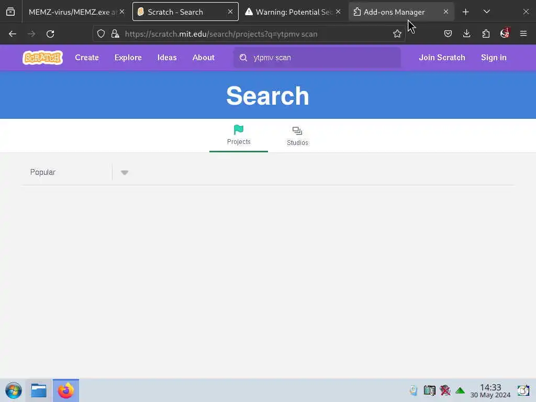Click the Studios stack icon
536x402 pixels.
coord(297,131)
